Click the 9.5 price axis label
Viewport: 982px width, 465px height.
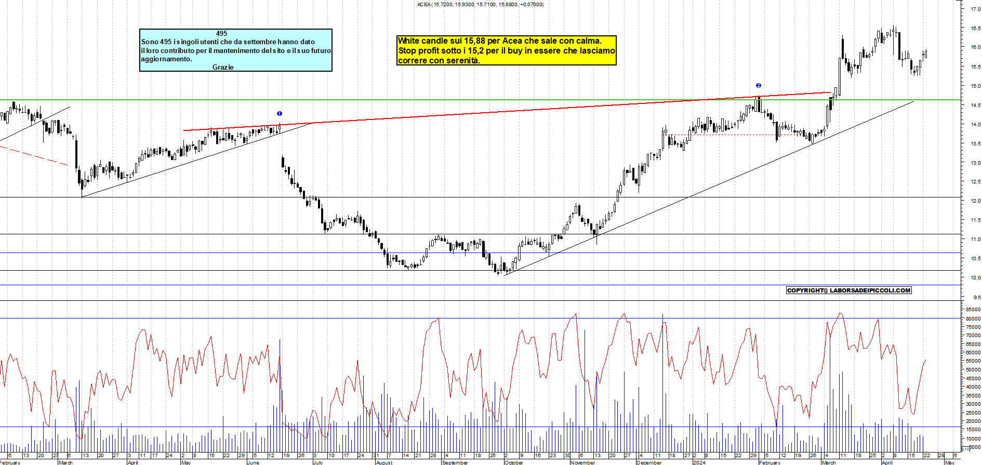(977, 297)
